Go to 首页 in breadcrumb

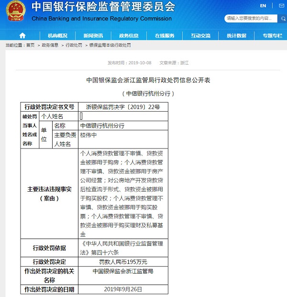30,45
